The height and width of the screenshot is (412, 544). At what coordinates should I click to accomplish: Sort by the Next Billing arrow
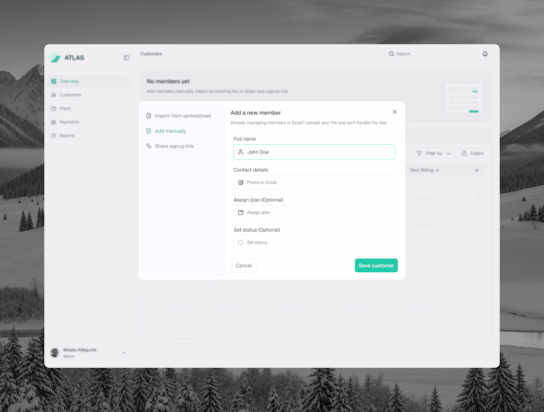pyautogui.click(x=437, y=170)
